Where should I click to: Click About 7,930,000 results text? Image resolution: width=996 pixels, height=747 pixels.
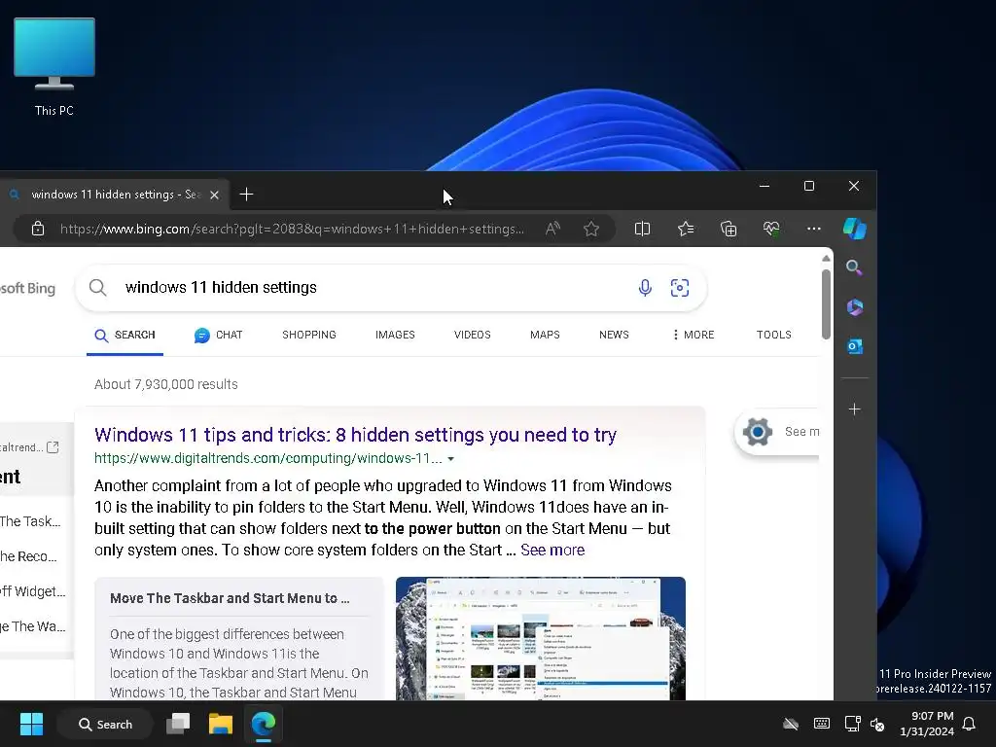tap(166, 384)
